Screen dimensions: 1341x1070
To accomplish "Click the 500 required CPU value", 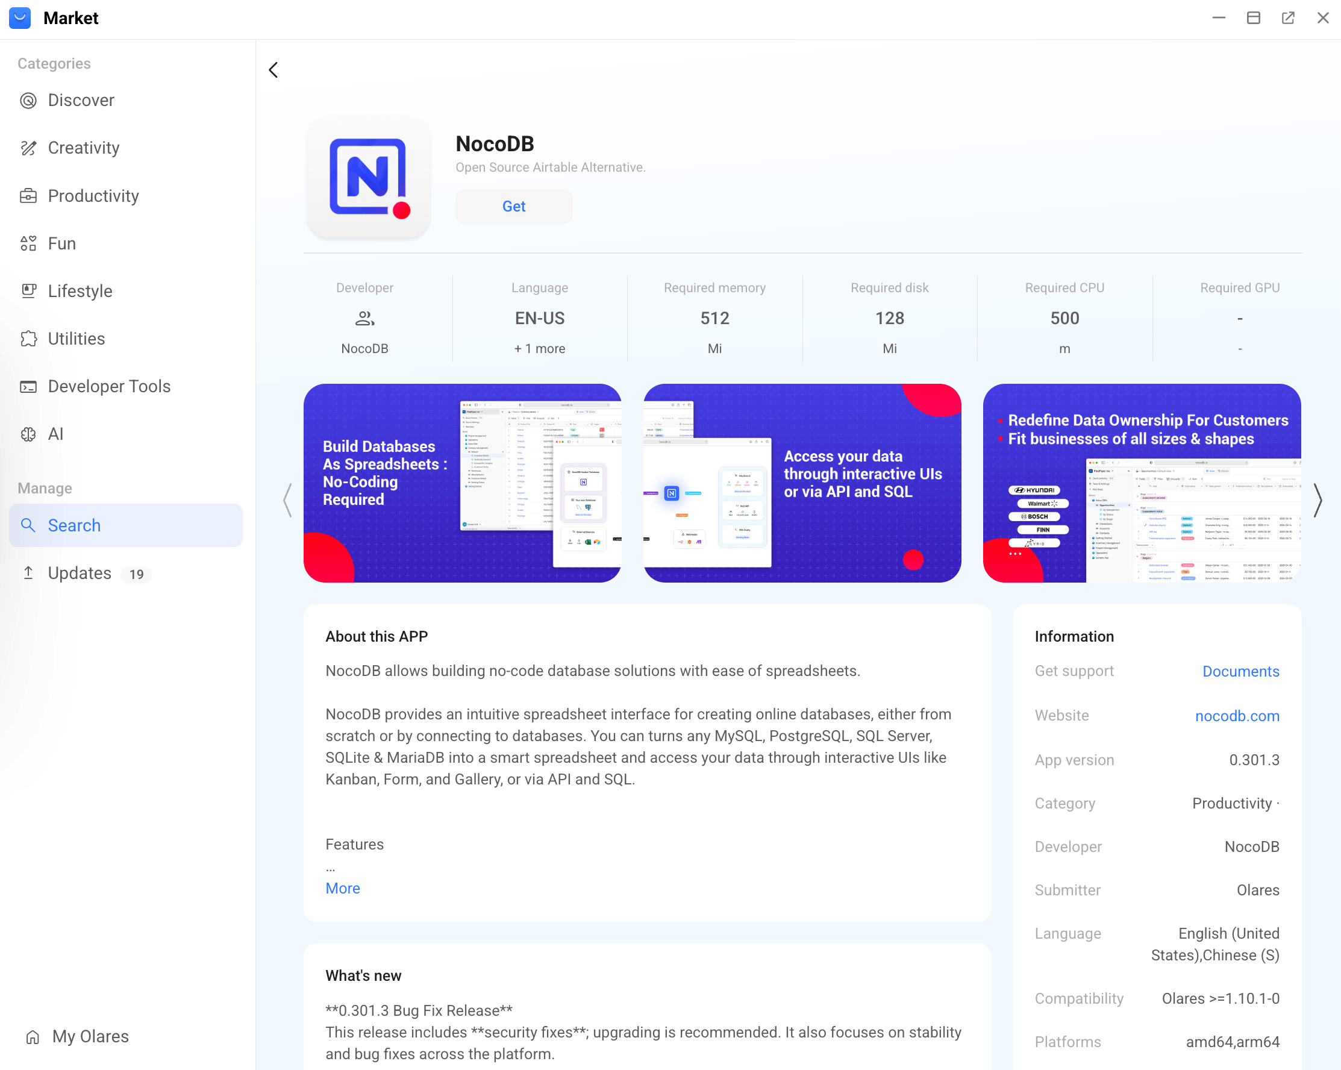I will tap(1065, 319).
